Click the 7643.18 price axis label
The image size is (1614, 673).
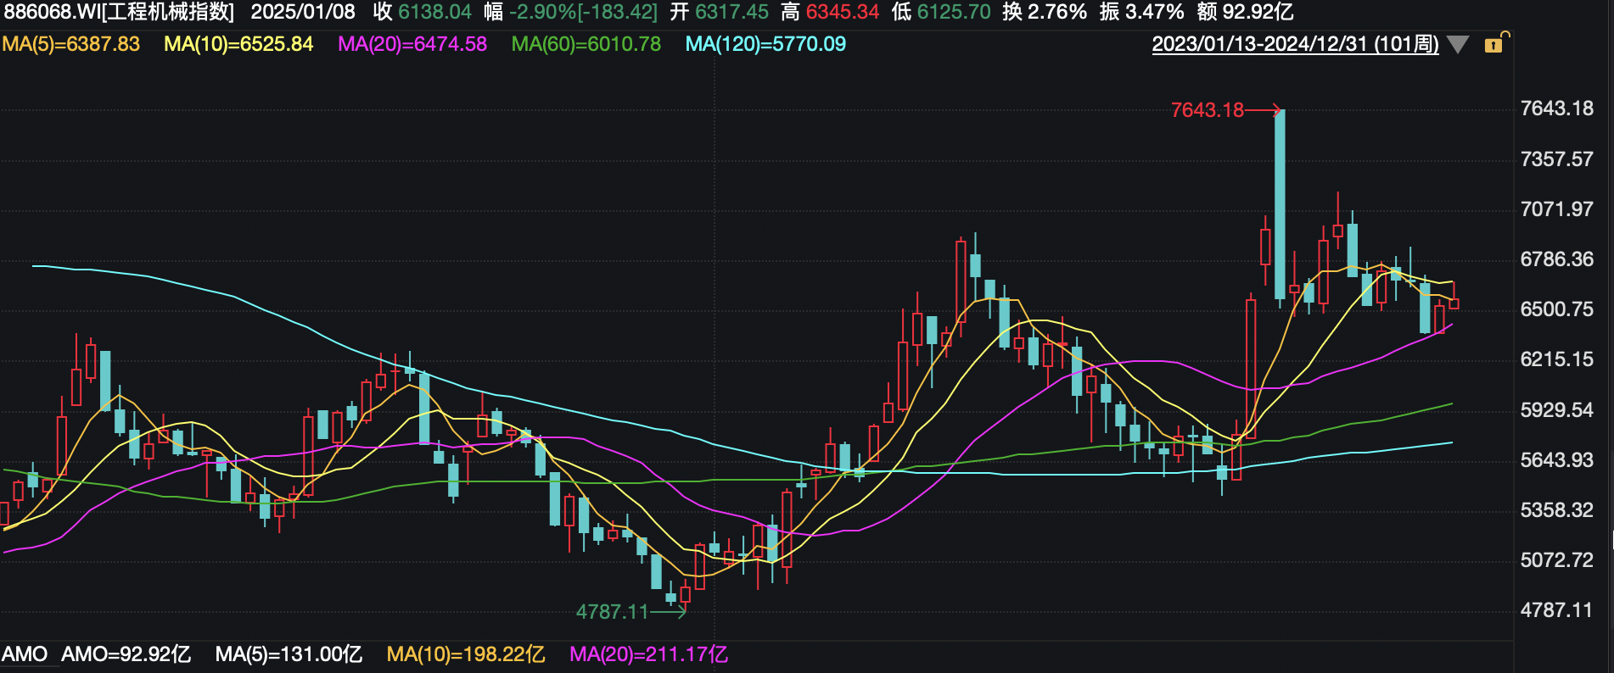tap(1556, 108)
